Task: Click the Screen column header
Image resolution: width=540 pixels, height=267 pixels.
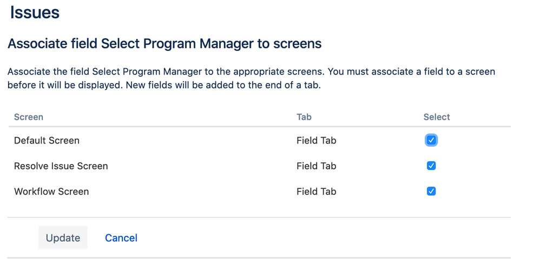Action: click(x=29, y=117)
